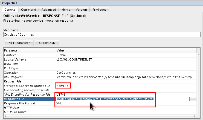Select the HTTP Password parameter
Viewport: 203px width, 120px height.
30,112
